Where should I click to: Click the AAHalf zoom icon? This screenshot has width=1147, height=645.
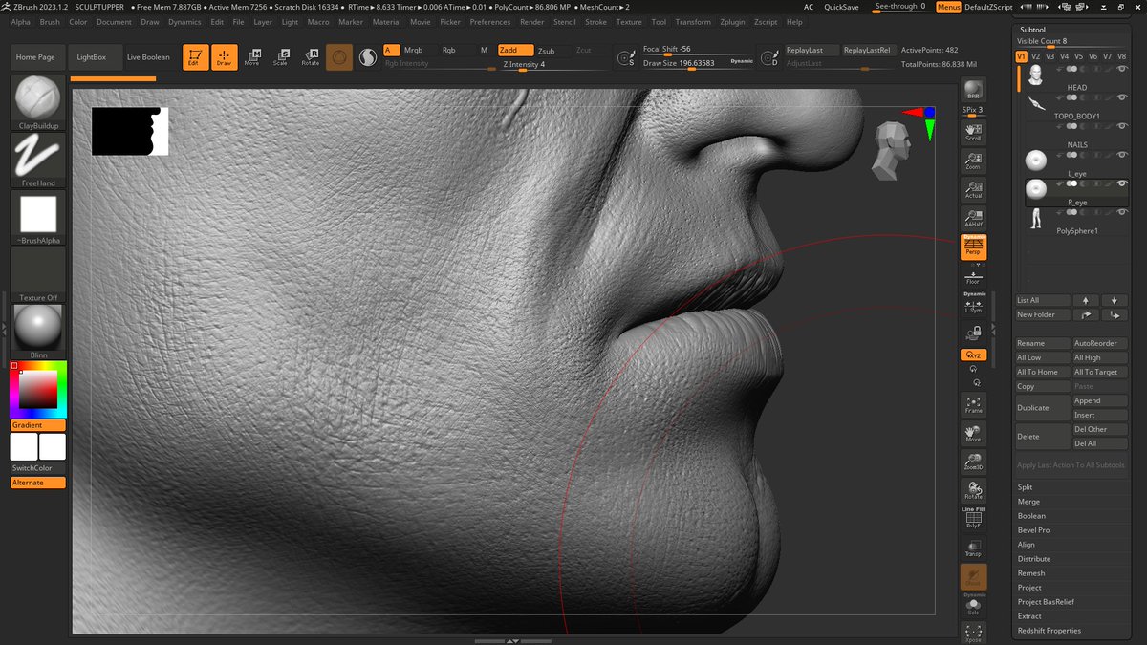click(973, 218)
